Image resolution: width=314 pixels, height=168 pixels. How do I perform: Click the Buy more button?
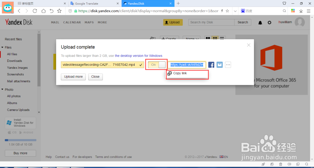coord(20,153)
